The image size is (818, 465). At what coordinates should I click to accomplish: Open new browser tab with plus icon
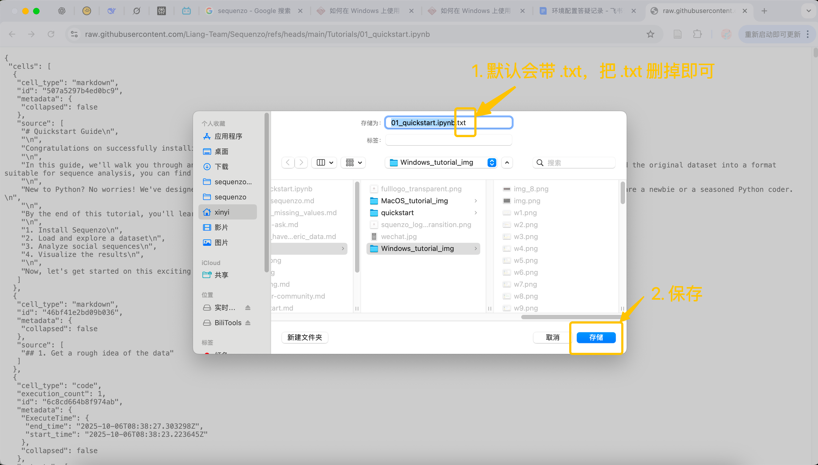click(764, 11)
